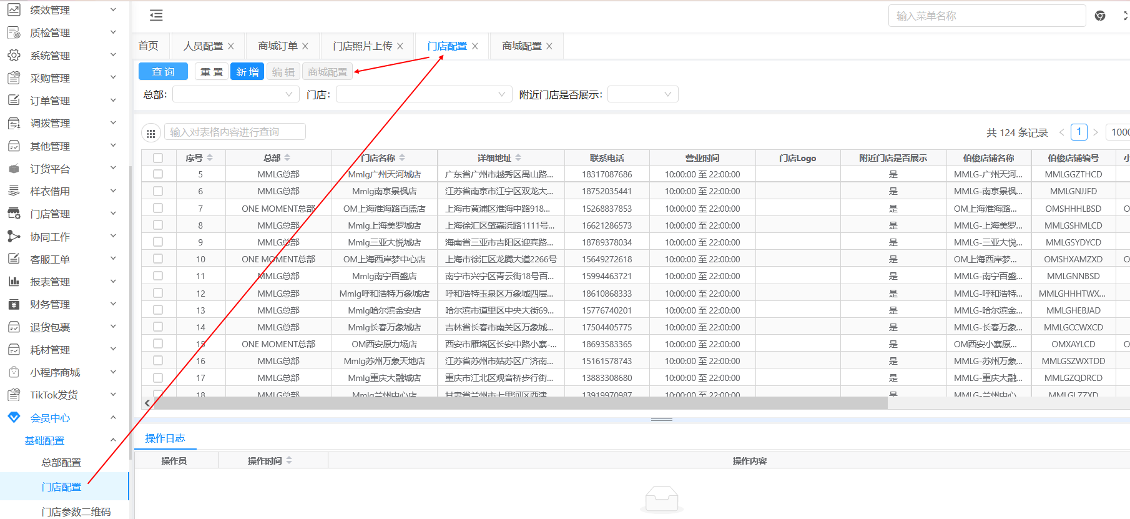The height and width of the screenshot is (519, 1130).
Task: Click the 系统管理 gear icon
Action: [x=14, y=56]
